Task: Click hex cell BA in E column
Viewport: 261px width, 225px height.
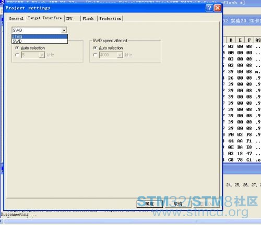Action: tap(240, 147)
